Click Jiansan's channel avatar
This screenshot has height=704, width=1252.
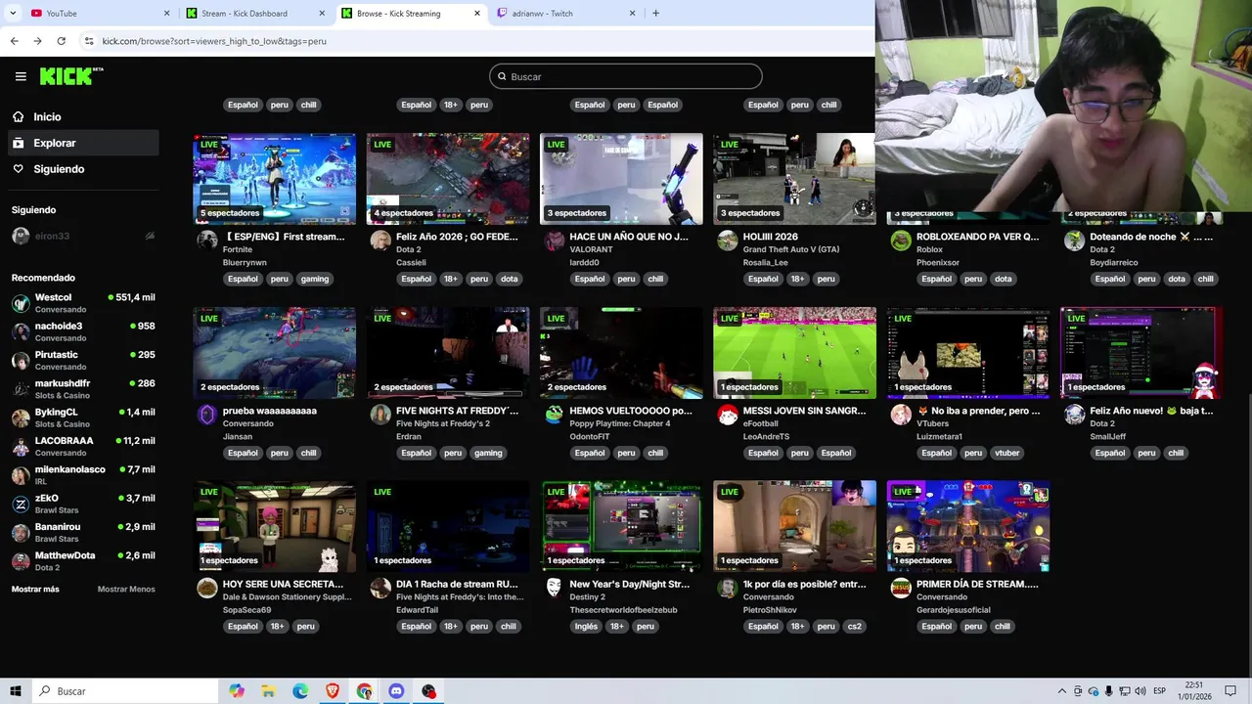[x=207, y=415]
